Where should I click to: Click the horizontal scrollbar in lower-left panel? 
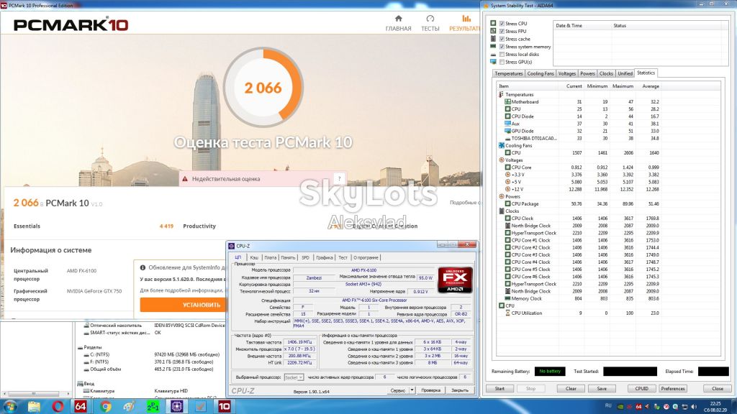point(37,394)
